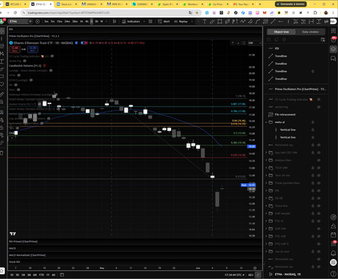Select the YTD date range

tap(41, 275)
